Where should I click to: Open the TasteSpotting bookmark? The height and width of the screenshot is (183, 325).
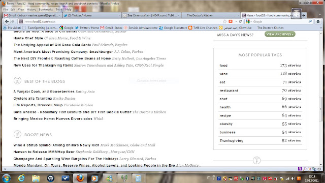40,27
